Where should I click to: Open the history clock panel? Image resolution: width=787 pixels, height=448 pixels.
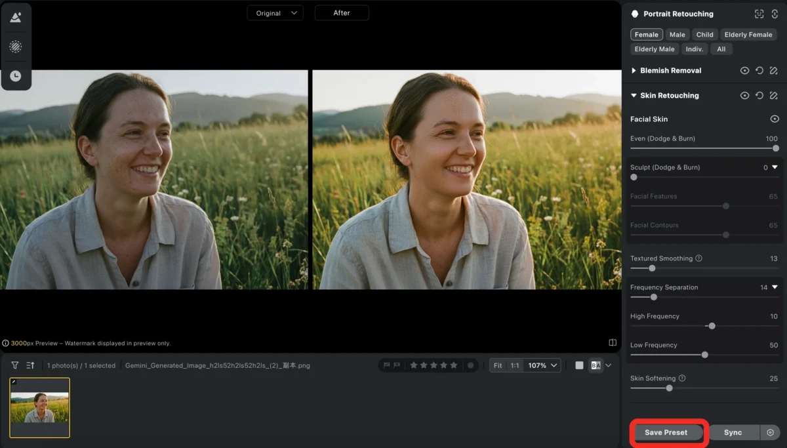pos(16,76)
